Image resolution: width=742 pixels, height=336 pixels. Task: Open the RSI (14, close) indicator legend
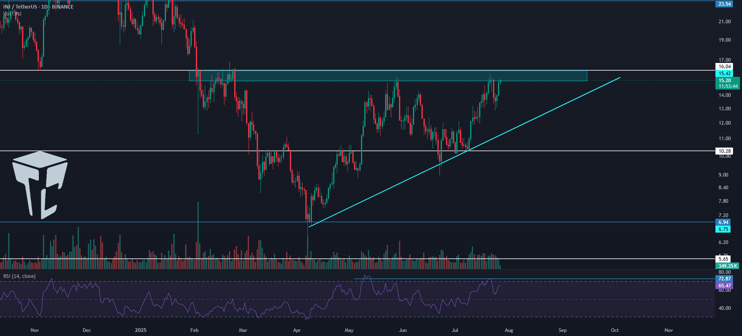[19, 276]
